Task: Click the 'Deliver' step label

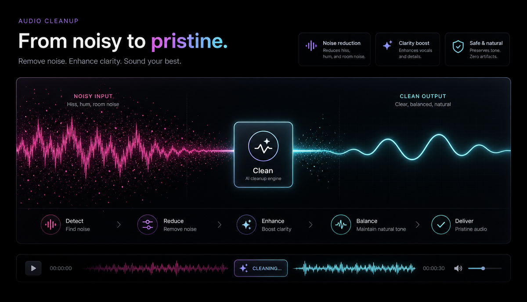Action: click(464, 221)
